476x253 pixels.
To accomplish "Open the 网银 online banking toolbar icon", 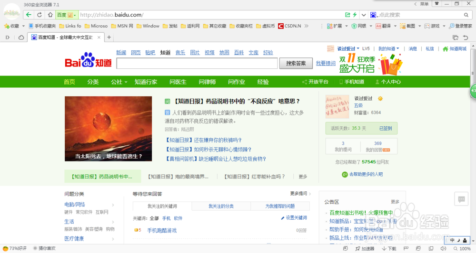I will point(359,26).
